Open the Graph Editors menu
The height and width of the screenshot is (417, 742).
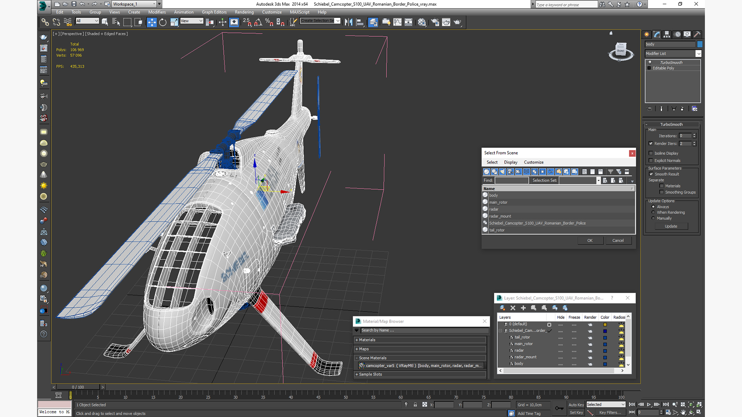click(214, 12)
